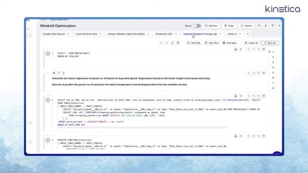Jump to block 2 in the block index

[273, 57]
